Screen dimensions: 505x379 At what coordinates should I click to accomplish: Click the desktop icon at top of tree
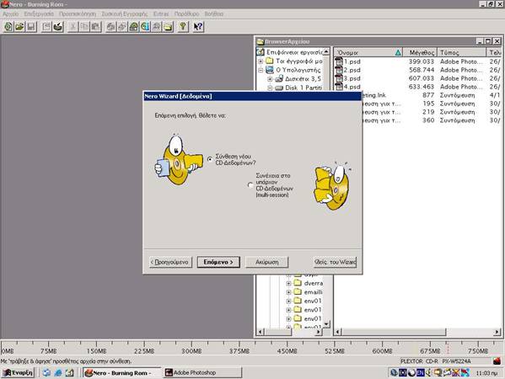pyautogui.click(x=261, y=52)
